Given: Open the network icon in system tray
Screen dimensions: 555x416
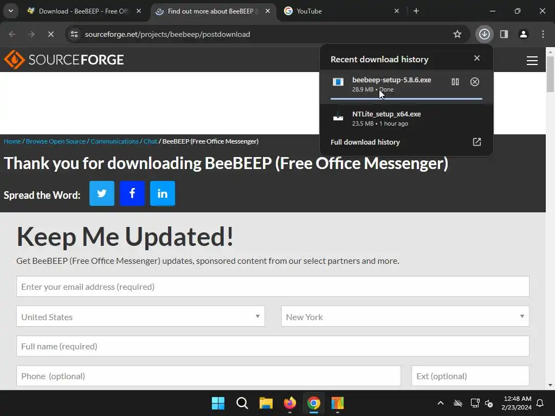Looking at the screenshot, I should 475,403.
